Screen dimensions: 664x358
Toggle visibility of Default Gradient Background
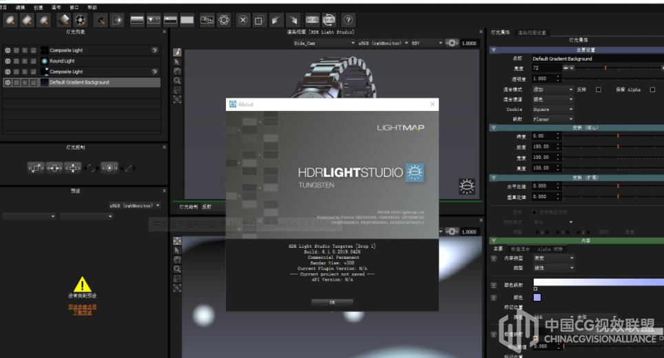pos(8,83)
